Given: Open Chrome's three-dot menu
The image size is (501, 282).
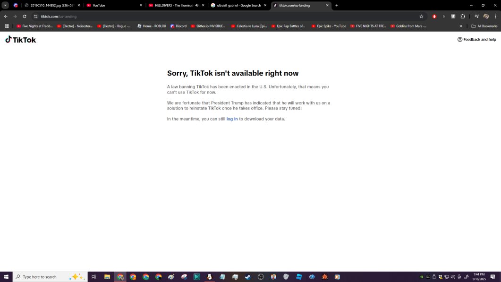Looking at the screenshot, I should click(x=495, y=17).
